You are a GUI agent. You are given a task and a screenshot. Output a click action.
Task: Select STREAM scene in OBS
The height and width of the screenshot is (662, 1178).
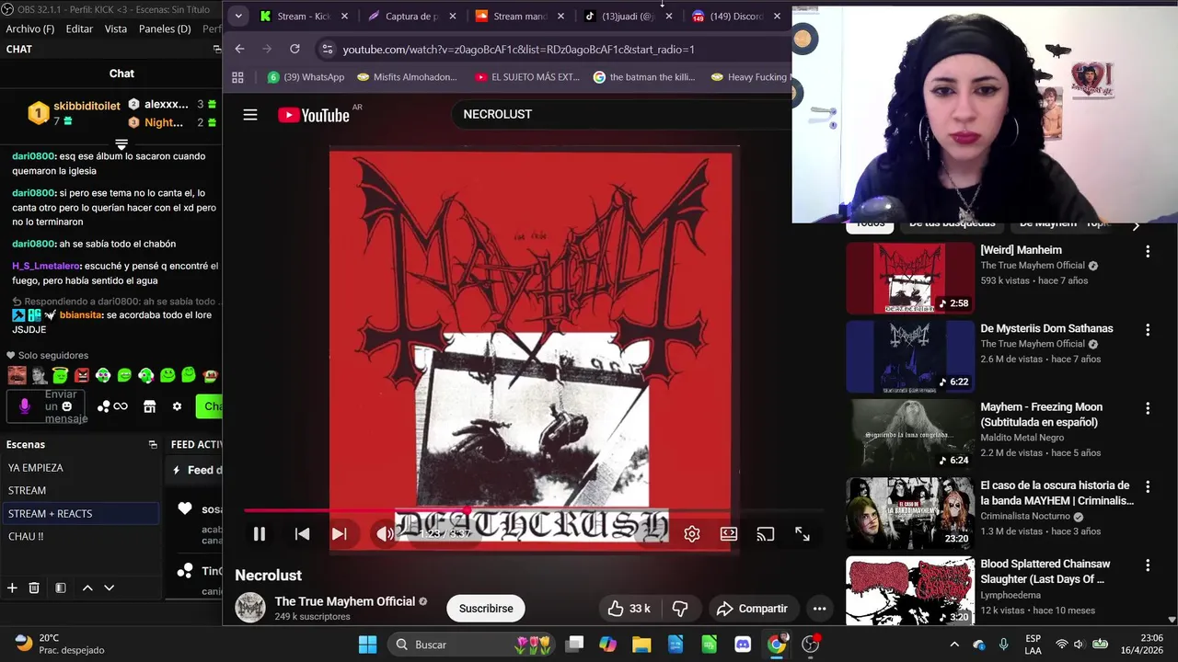point(80,490)
